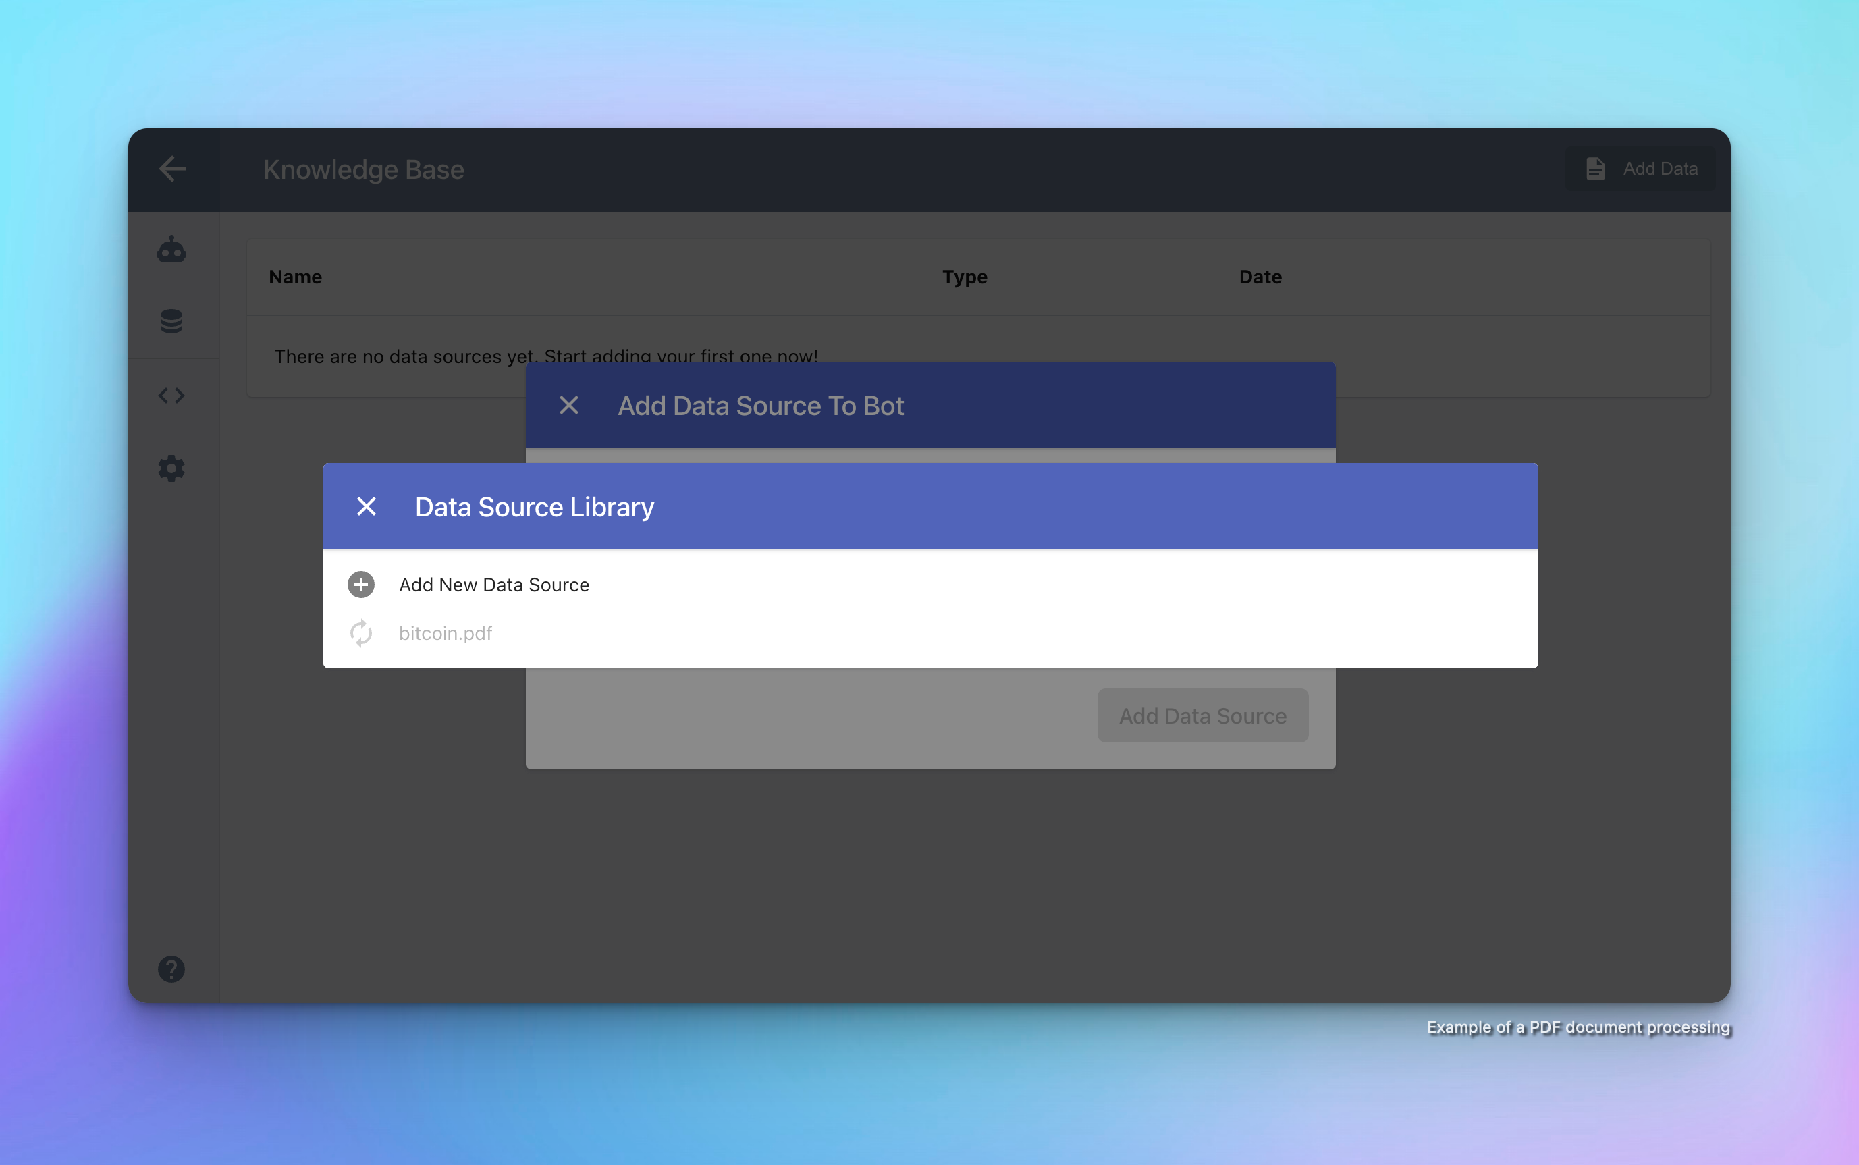Click the bot/AI icon in sidebar

point(171,248)
